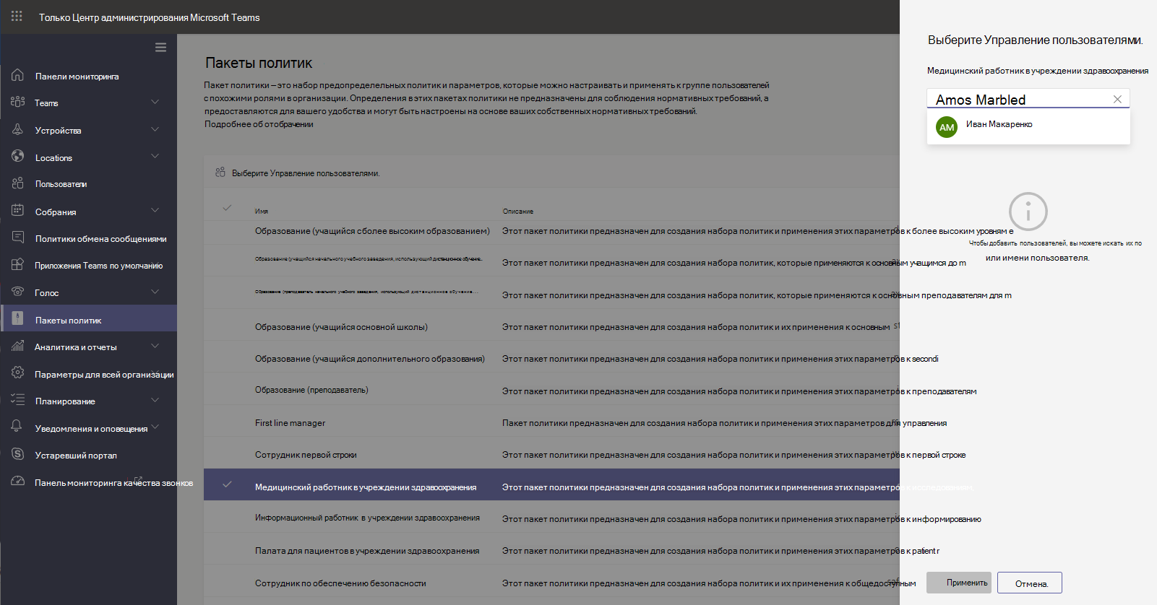The image size is (1157, 605).
Task: Open Панели мониторинга in the sidebar
Action: 77,77
